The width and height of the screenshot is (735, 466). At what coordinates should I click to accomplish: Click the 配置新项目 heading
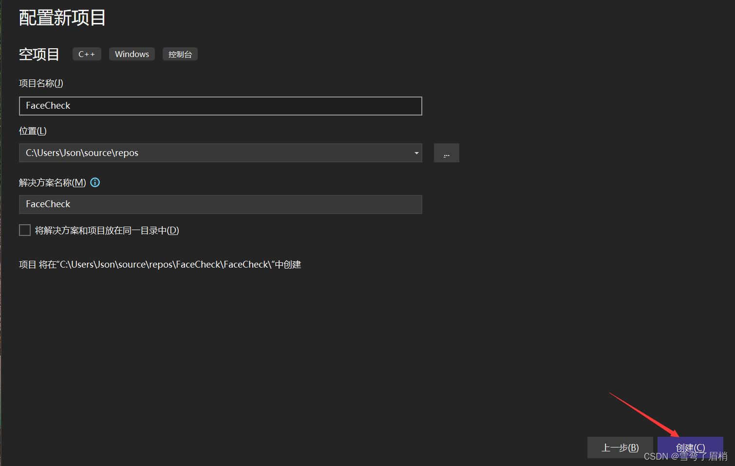[x=62, y=18]
